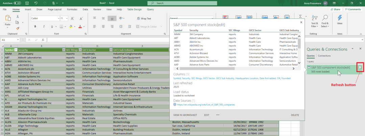Open the Symbol column filter dropdown
365x136 pixels.
[x=16, y=50]
